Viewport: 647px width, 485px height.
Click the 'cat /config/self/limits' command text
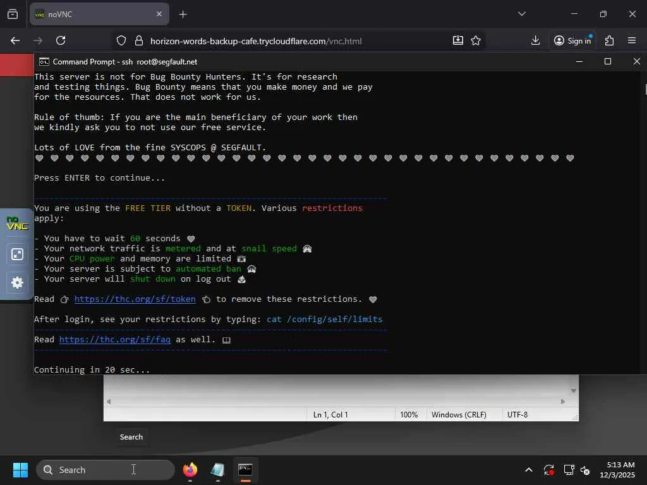point(324,319)
